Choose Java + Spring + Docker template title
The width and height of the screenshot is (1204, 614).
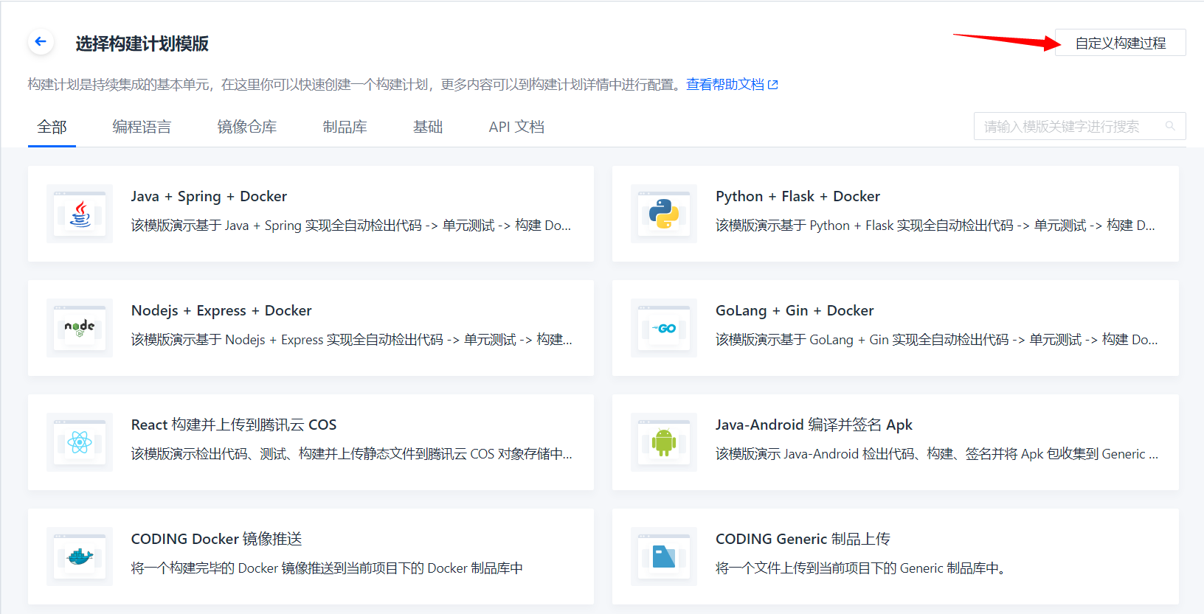coord(209,196)
